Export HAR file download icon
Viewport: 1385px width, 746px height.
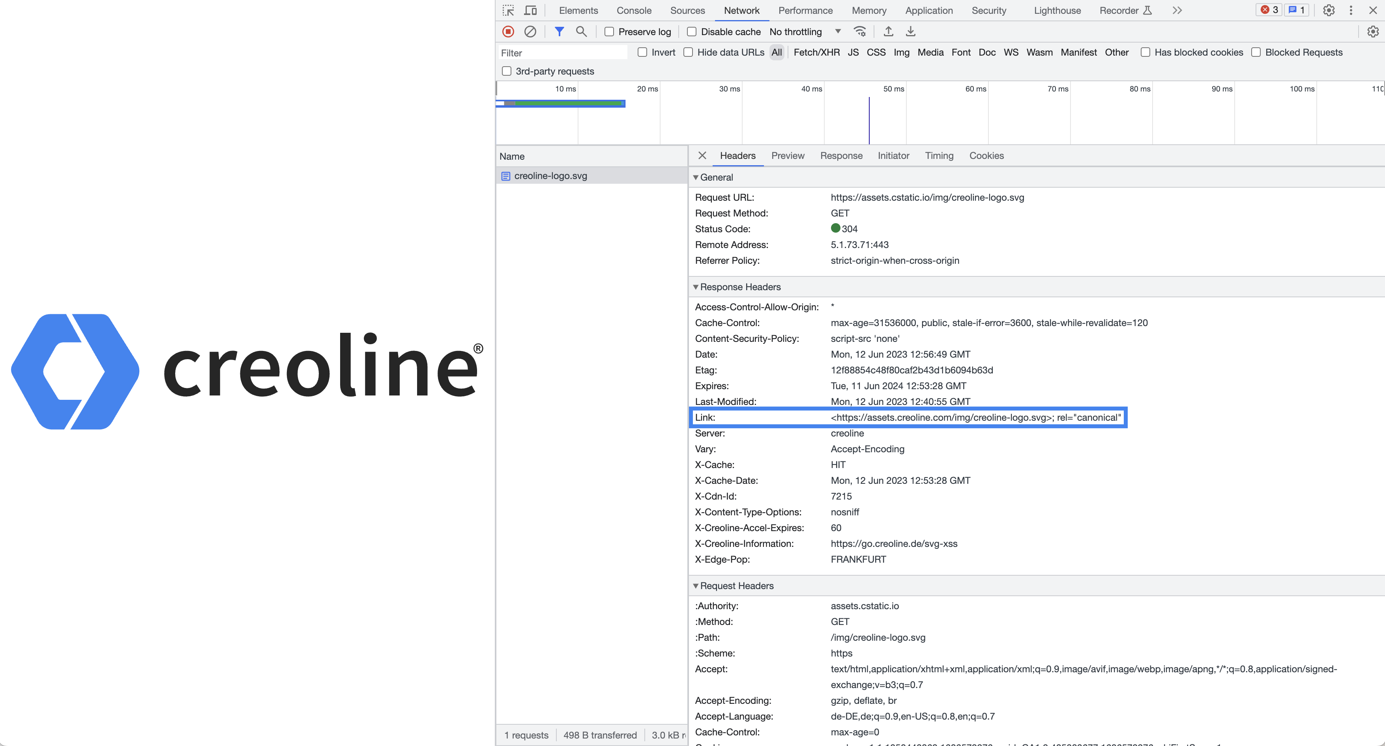910,32
